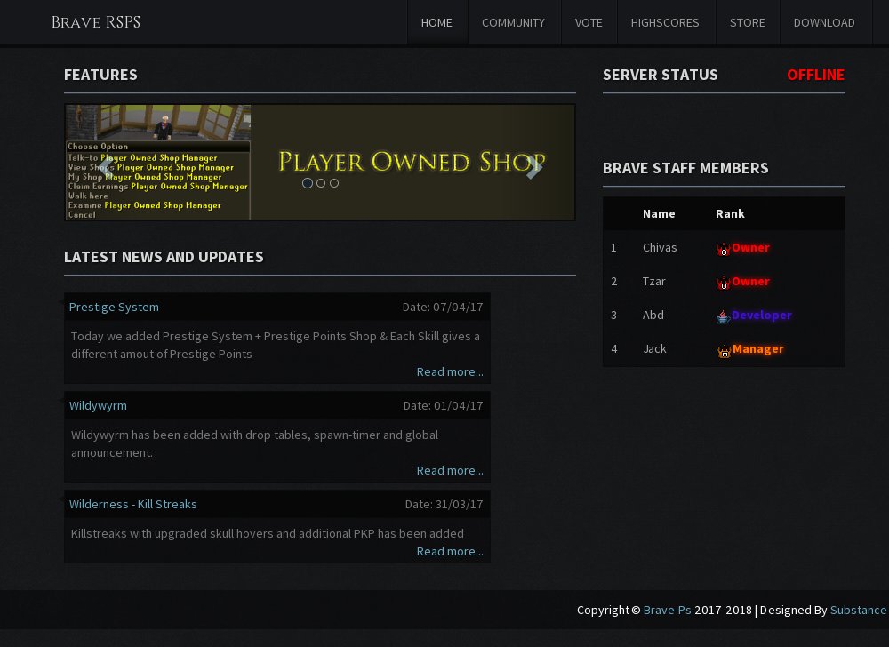889x647 pixels.
Task: Click the carousel previous arrow
Action: 106,166
